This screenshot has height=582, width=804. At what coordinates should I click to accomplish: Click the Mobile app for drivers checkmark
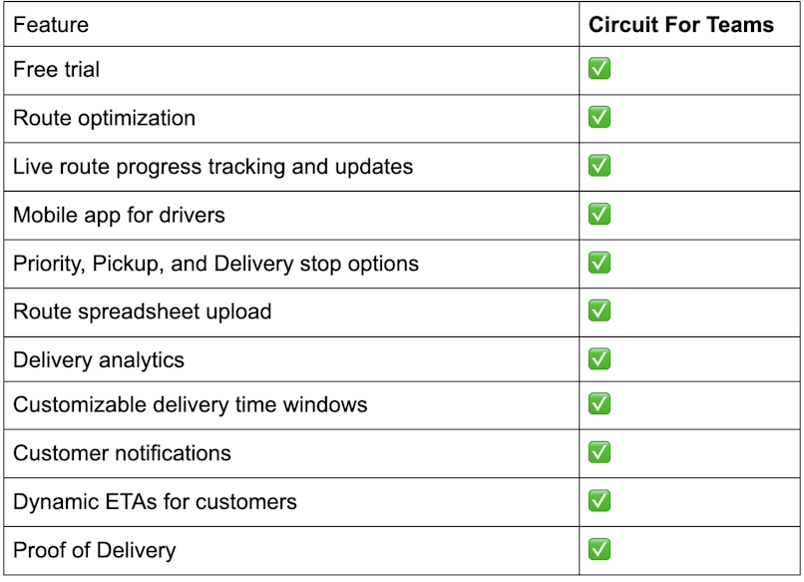click(x=599, y=214)
